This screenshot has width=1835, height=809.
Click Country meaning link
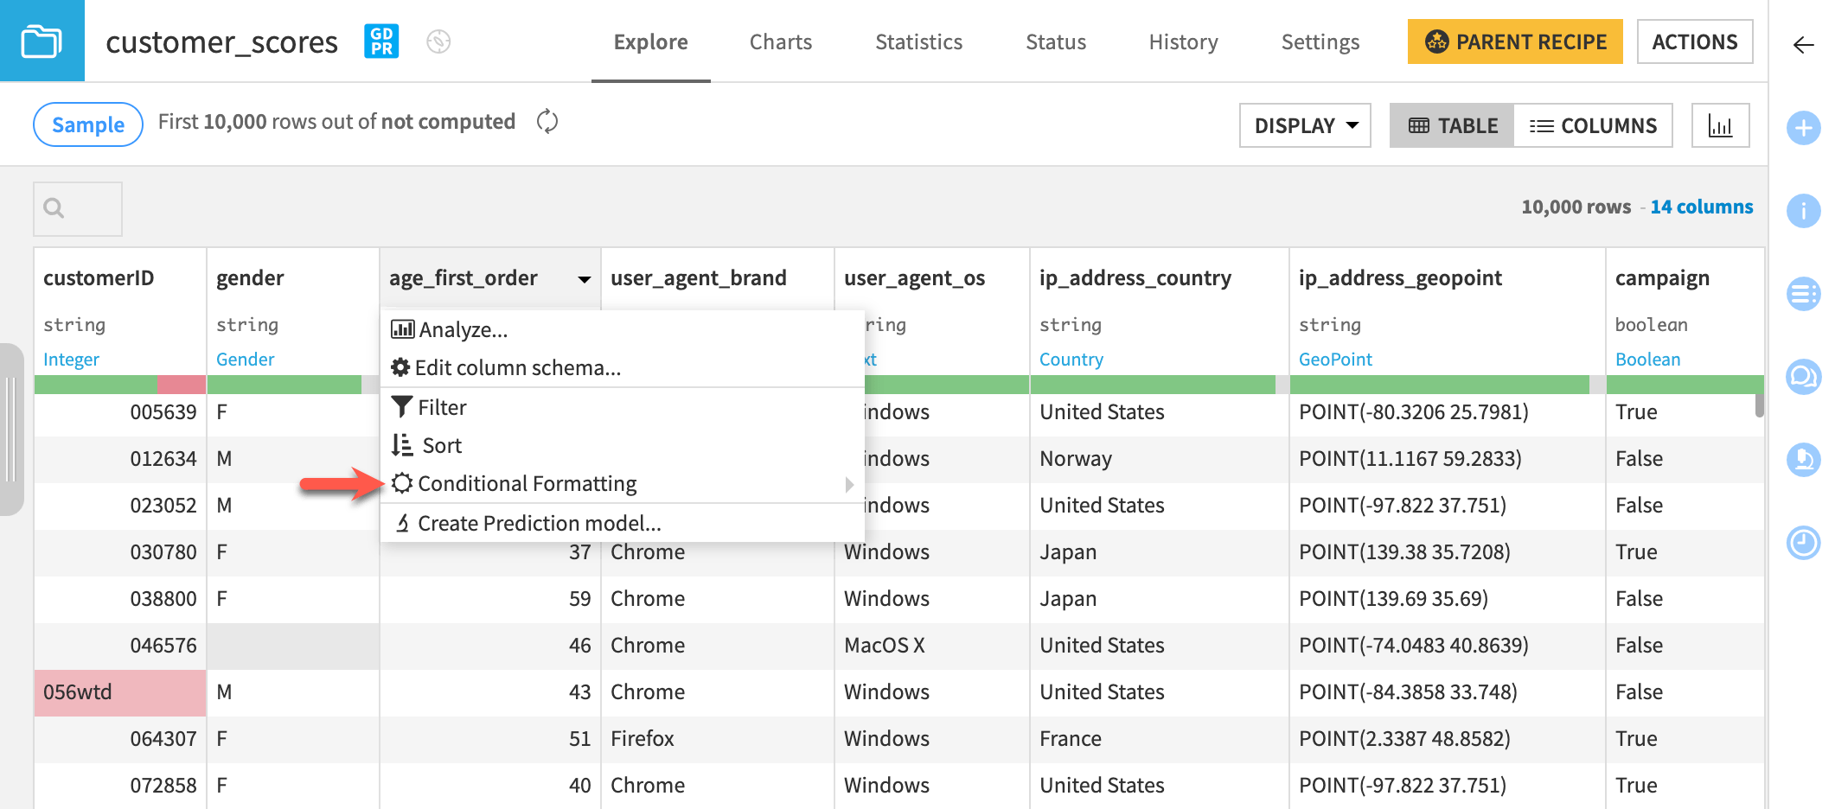pos(1071,360)
